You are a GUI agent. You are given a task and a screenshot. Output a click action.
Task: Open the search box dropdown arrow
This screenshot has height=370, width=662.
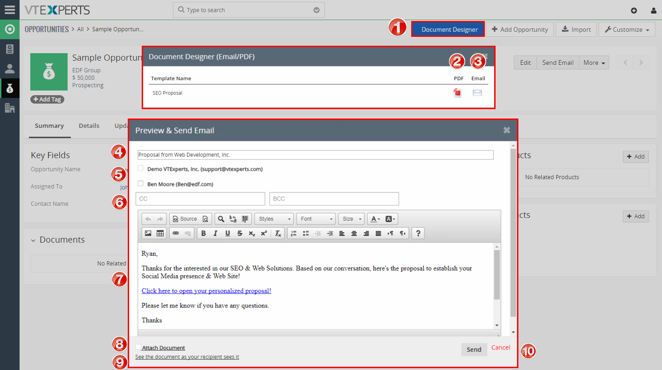click(317, 10)
